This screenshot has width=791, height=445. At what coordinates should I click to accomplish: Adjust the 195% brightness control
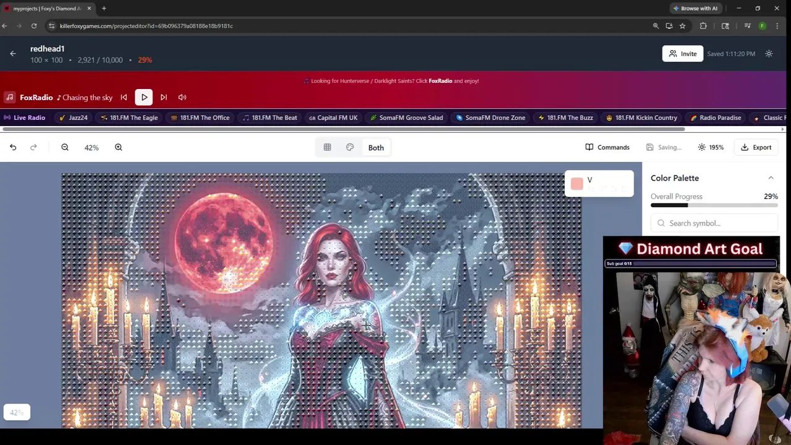(711, 147)
